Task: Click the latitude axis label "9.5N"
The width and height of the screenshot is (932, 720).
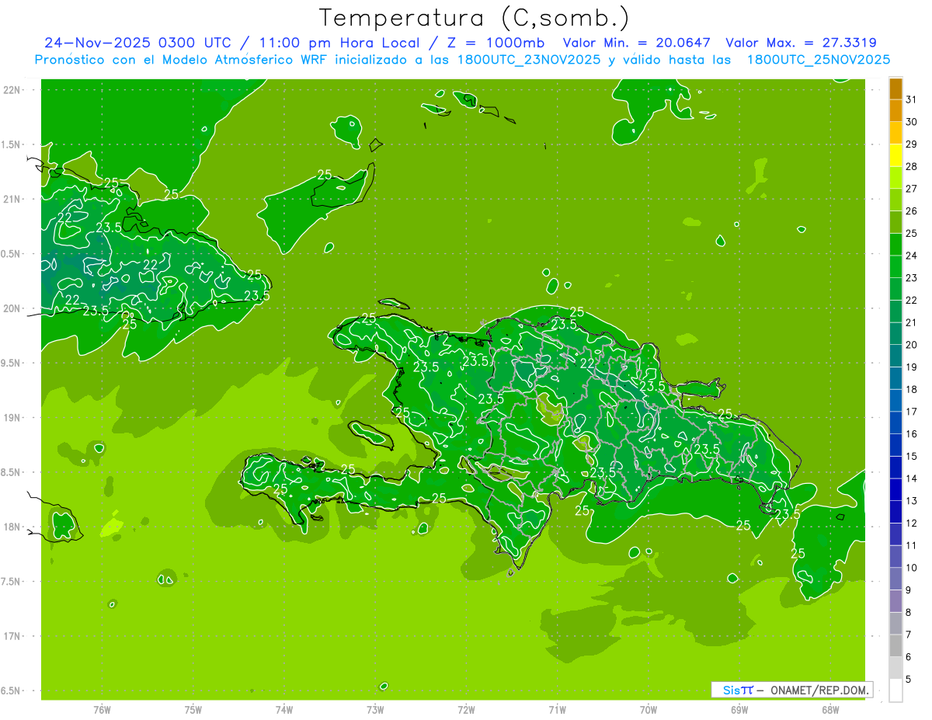Action: [x=11, y=363]
